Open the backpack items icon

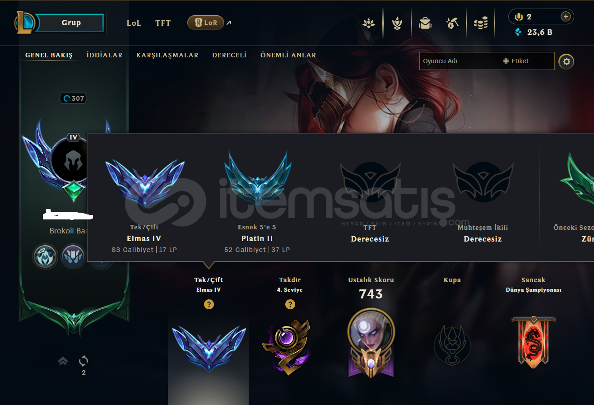[425, 23]
